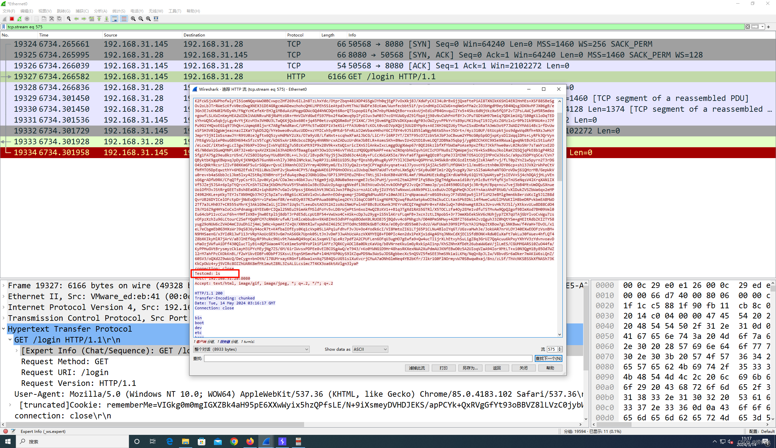776x448 pixels.
Task: Zoom out main window text
Action: [x=141, y=19]
